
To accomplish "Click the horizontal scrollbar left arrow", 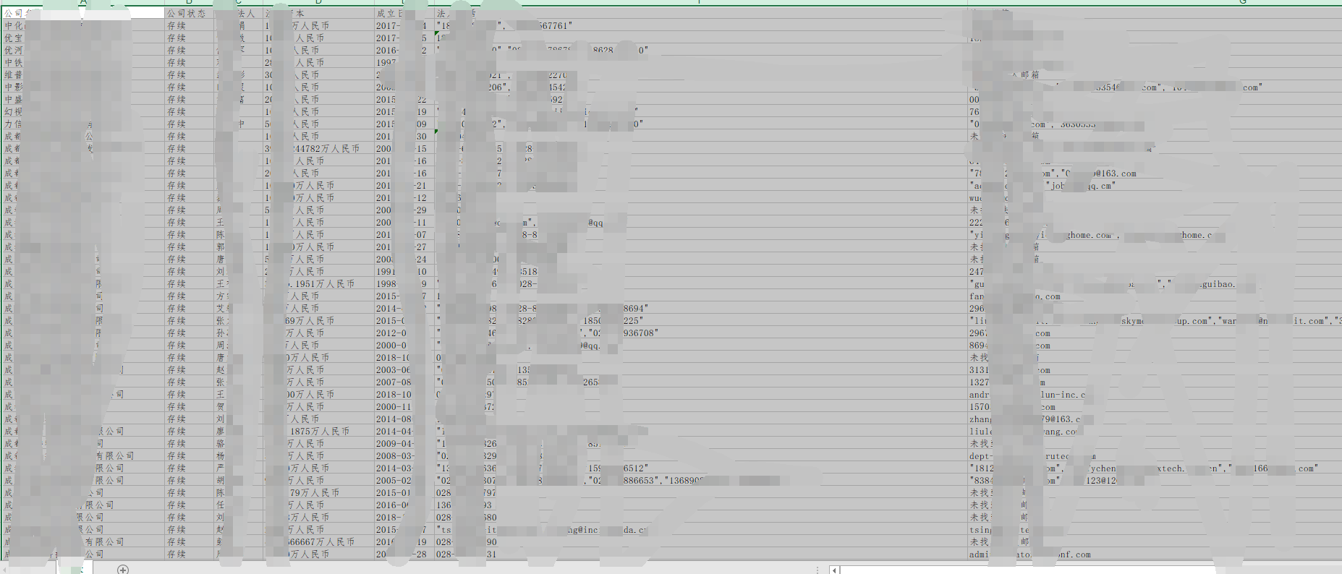I will 834,570.
